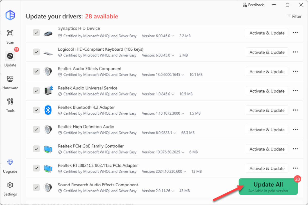The height and width of the screenshot is (205, 308).
Task: Open the Filter menu
Action: [294, 16]
